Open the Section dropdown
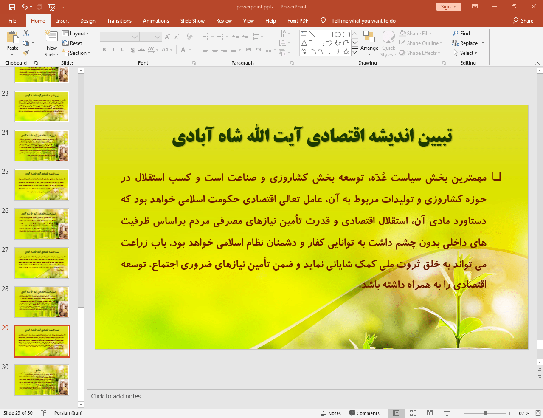 coord(76,53)
